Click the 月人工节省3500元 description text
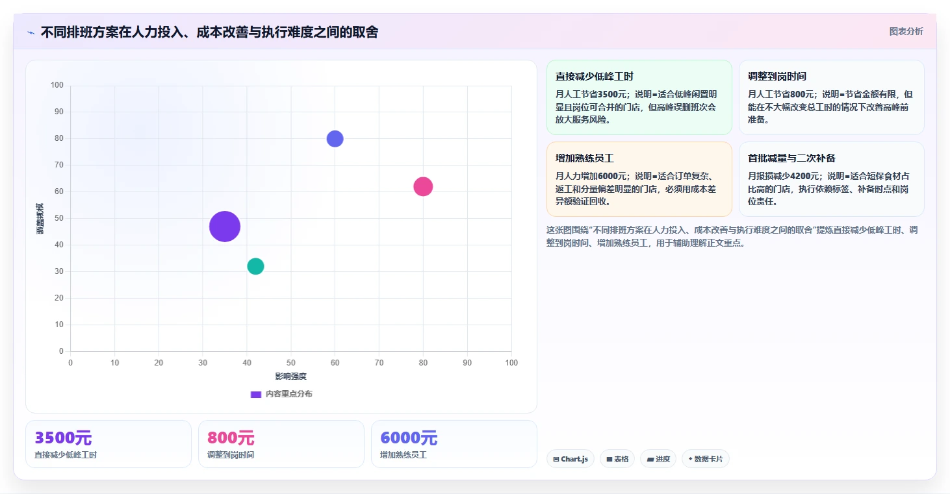This screenshot has width=950, height=494. click(x=635, y=107)
